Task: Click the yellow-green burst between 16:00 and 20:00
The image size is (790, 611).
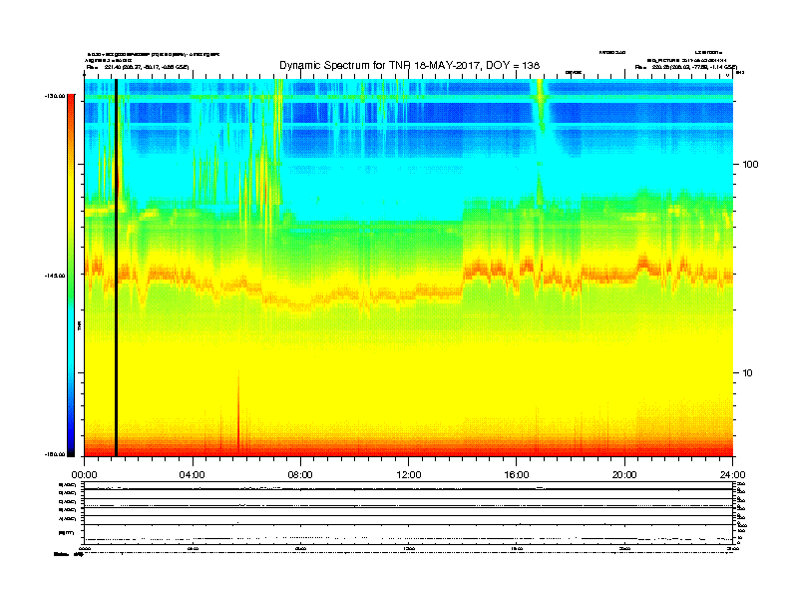Action: click(x=541, y=106)
